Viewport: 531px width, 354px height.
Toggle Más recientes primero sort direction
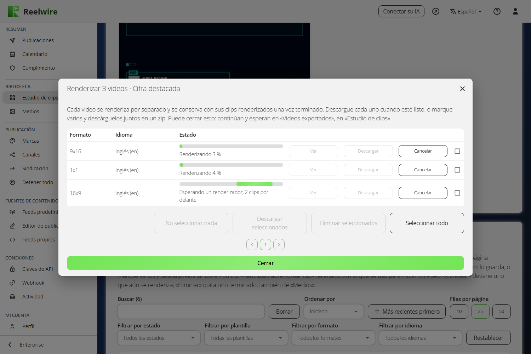tap(407, 312)
